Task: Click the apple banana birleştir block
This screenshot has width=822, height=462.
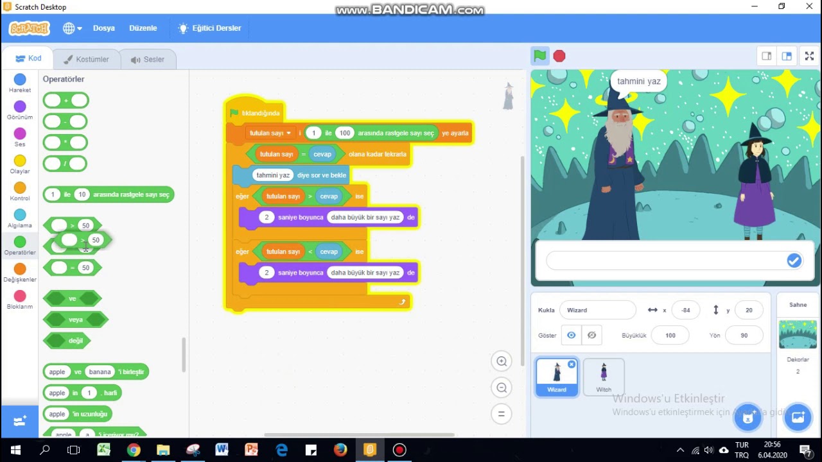Action: click(96, 372)
